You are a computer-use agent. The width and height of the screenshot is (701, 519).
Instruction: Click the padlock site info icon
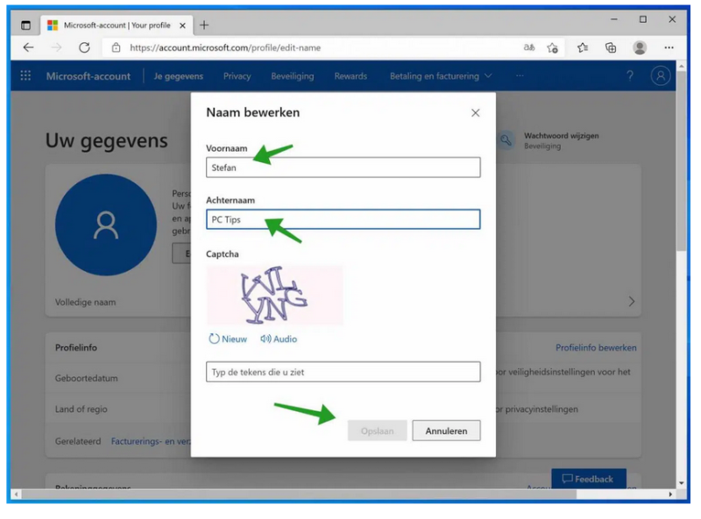click(117, 47)
